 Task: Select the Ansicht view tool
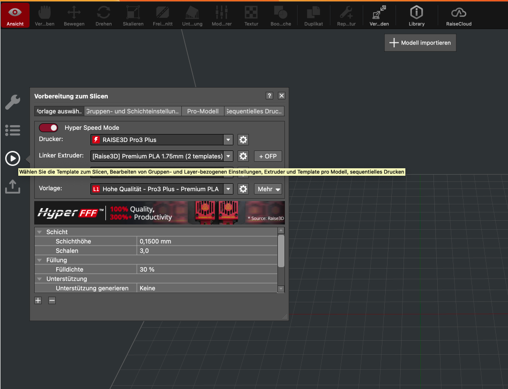click(x=15, y=15)
